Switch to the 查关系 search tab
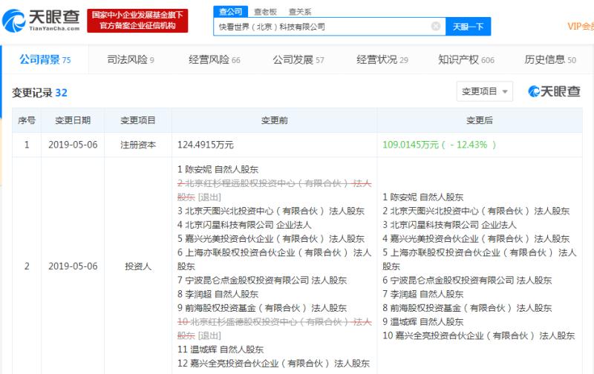 coord(299,11)
